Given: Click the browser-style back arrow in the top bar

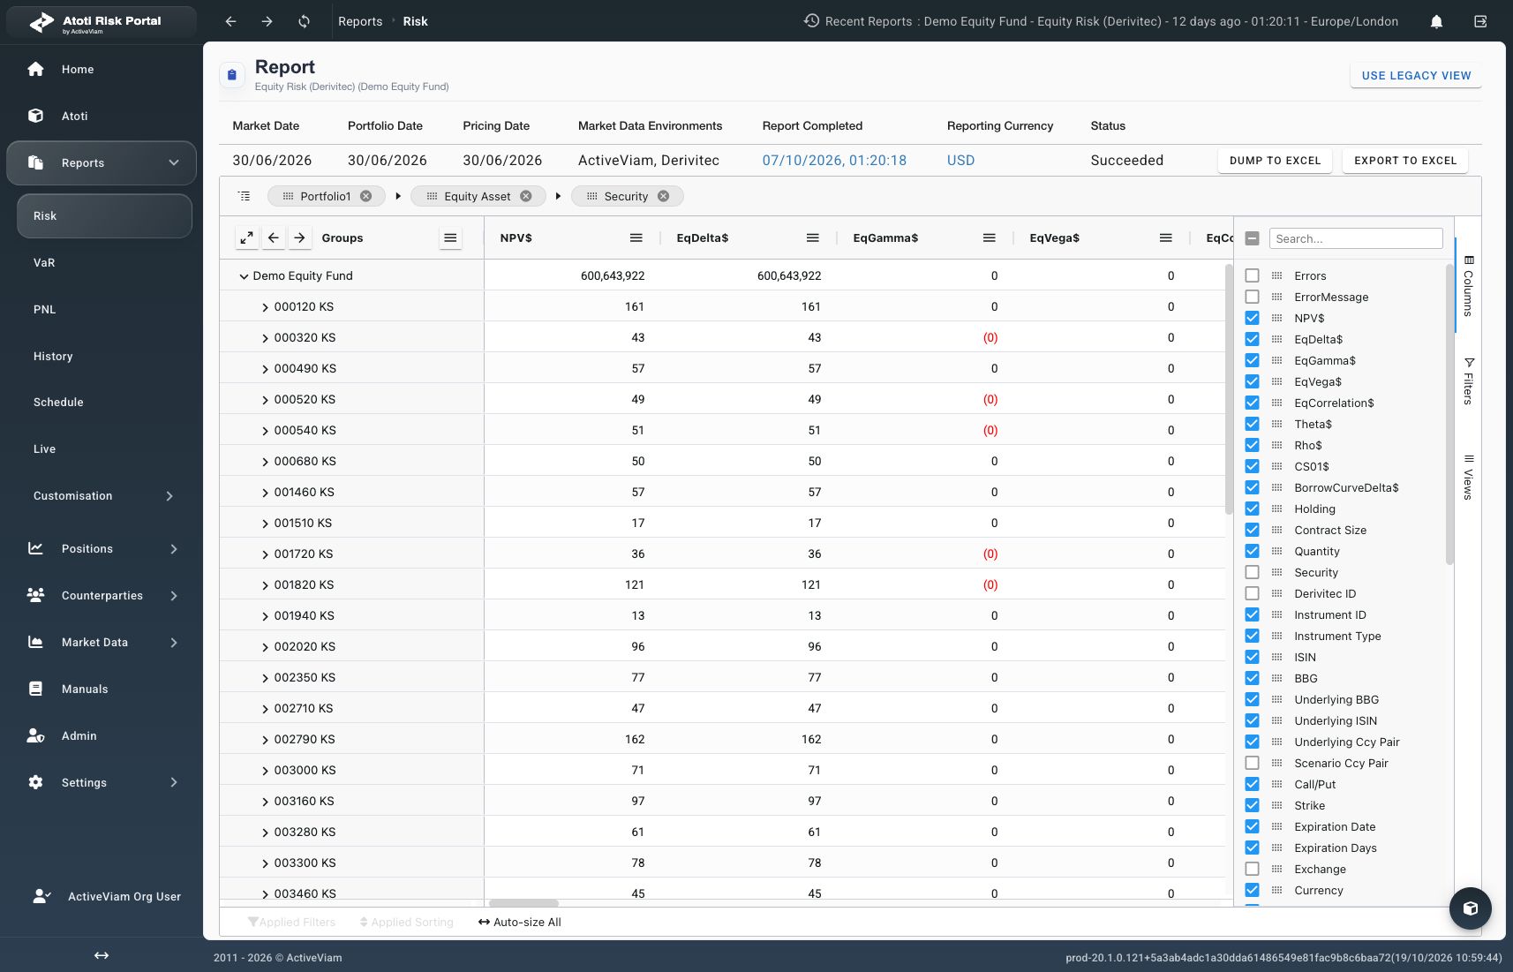Looking at the screenshot, I should pos(230,21).
